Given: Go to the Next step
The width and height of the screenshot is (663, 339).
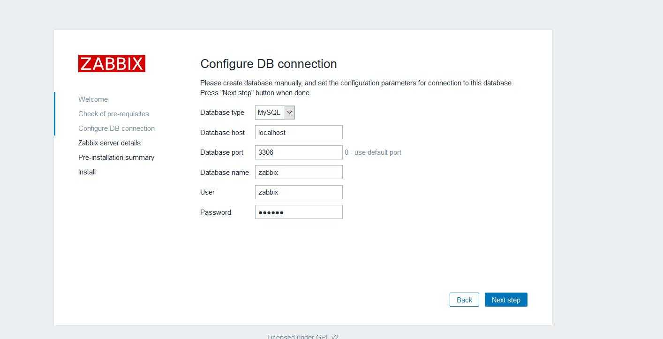Looking at the screenshot, I should click(506, 300).
